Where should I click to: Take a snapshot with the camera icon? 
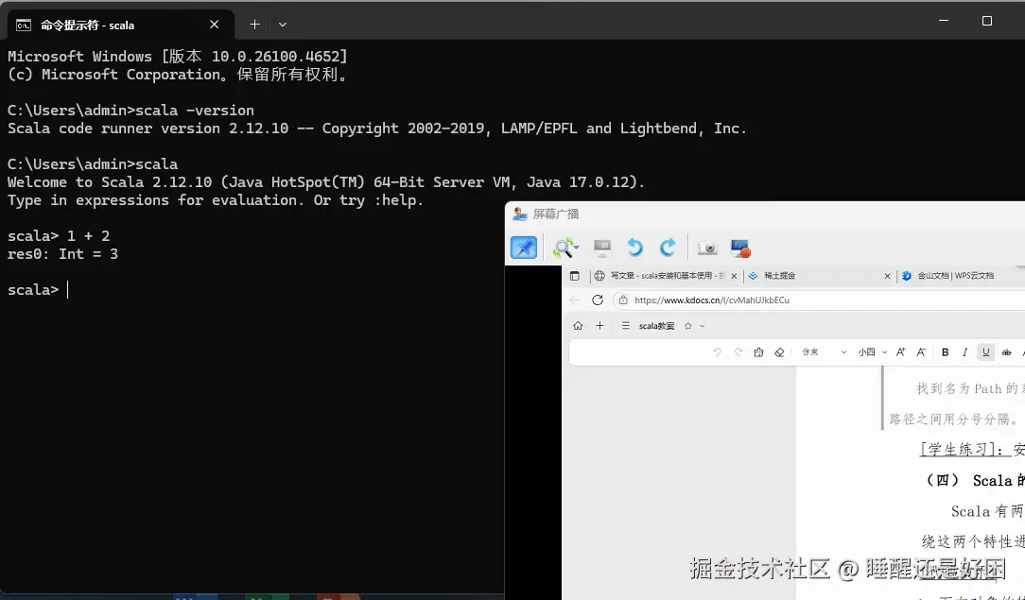click(x=706, y=248)
